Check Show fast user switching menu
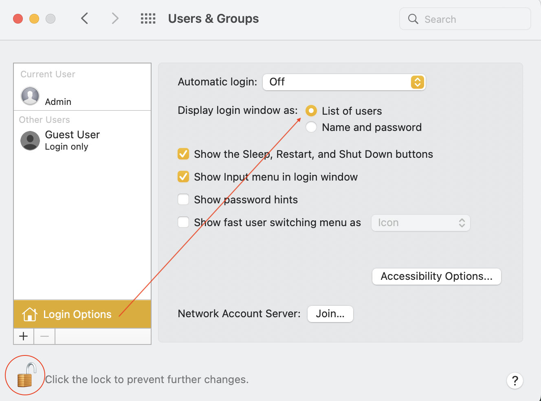The height and width of the screenshot is (401, 541). pos(183,222)
